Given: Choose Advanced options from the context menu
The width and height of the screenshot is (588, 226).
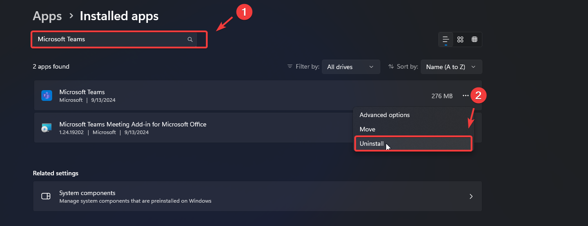Looking at the screenshot, I should (x=384, y=115).
